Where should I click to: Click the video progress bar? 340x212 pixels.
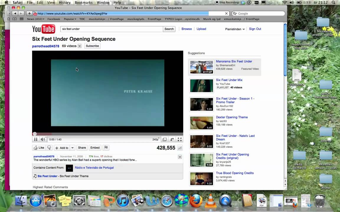(107, 134)
